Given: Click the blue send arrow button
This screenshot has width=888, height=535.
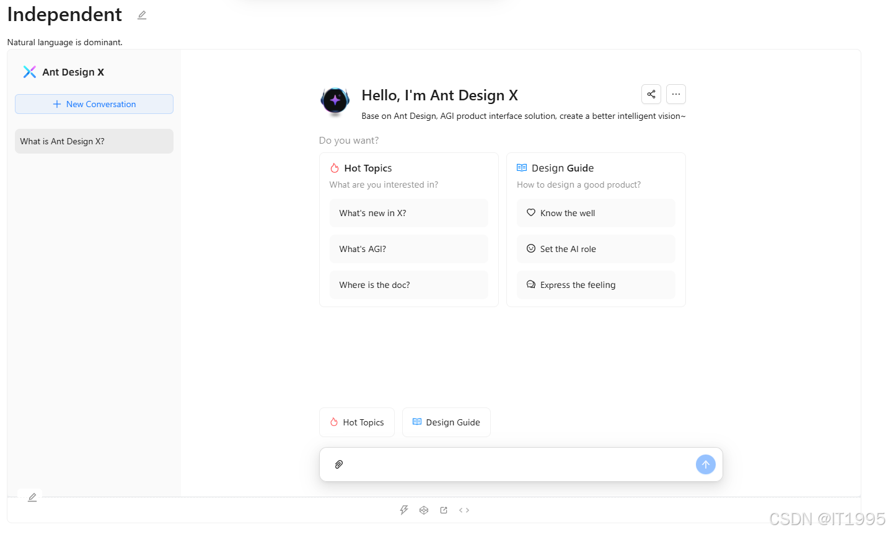Looking at the screenshot, I should 706,464.
